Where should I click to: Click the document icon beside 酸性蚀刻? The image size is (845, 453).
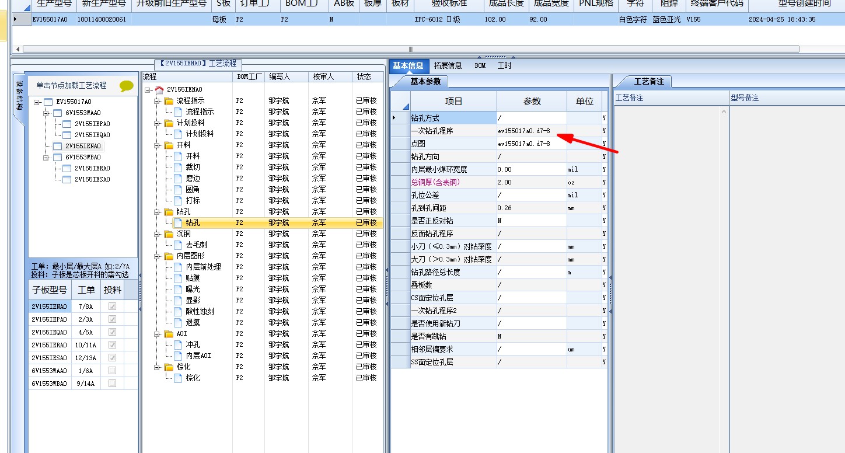pyautogui.click(x=178, y=311)
